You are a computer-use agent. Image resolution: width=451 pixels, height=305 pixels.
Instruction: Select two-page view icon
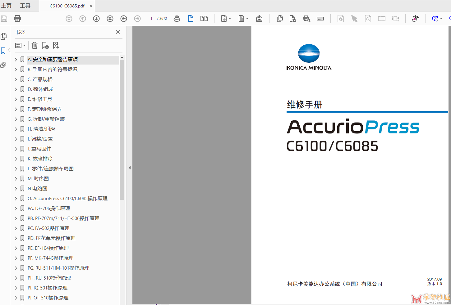(x=204, y=19)
